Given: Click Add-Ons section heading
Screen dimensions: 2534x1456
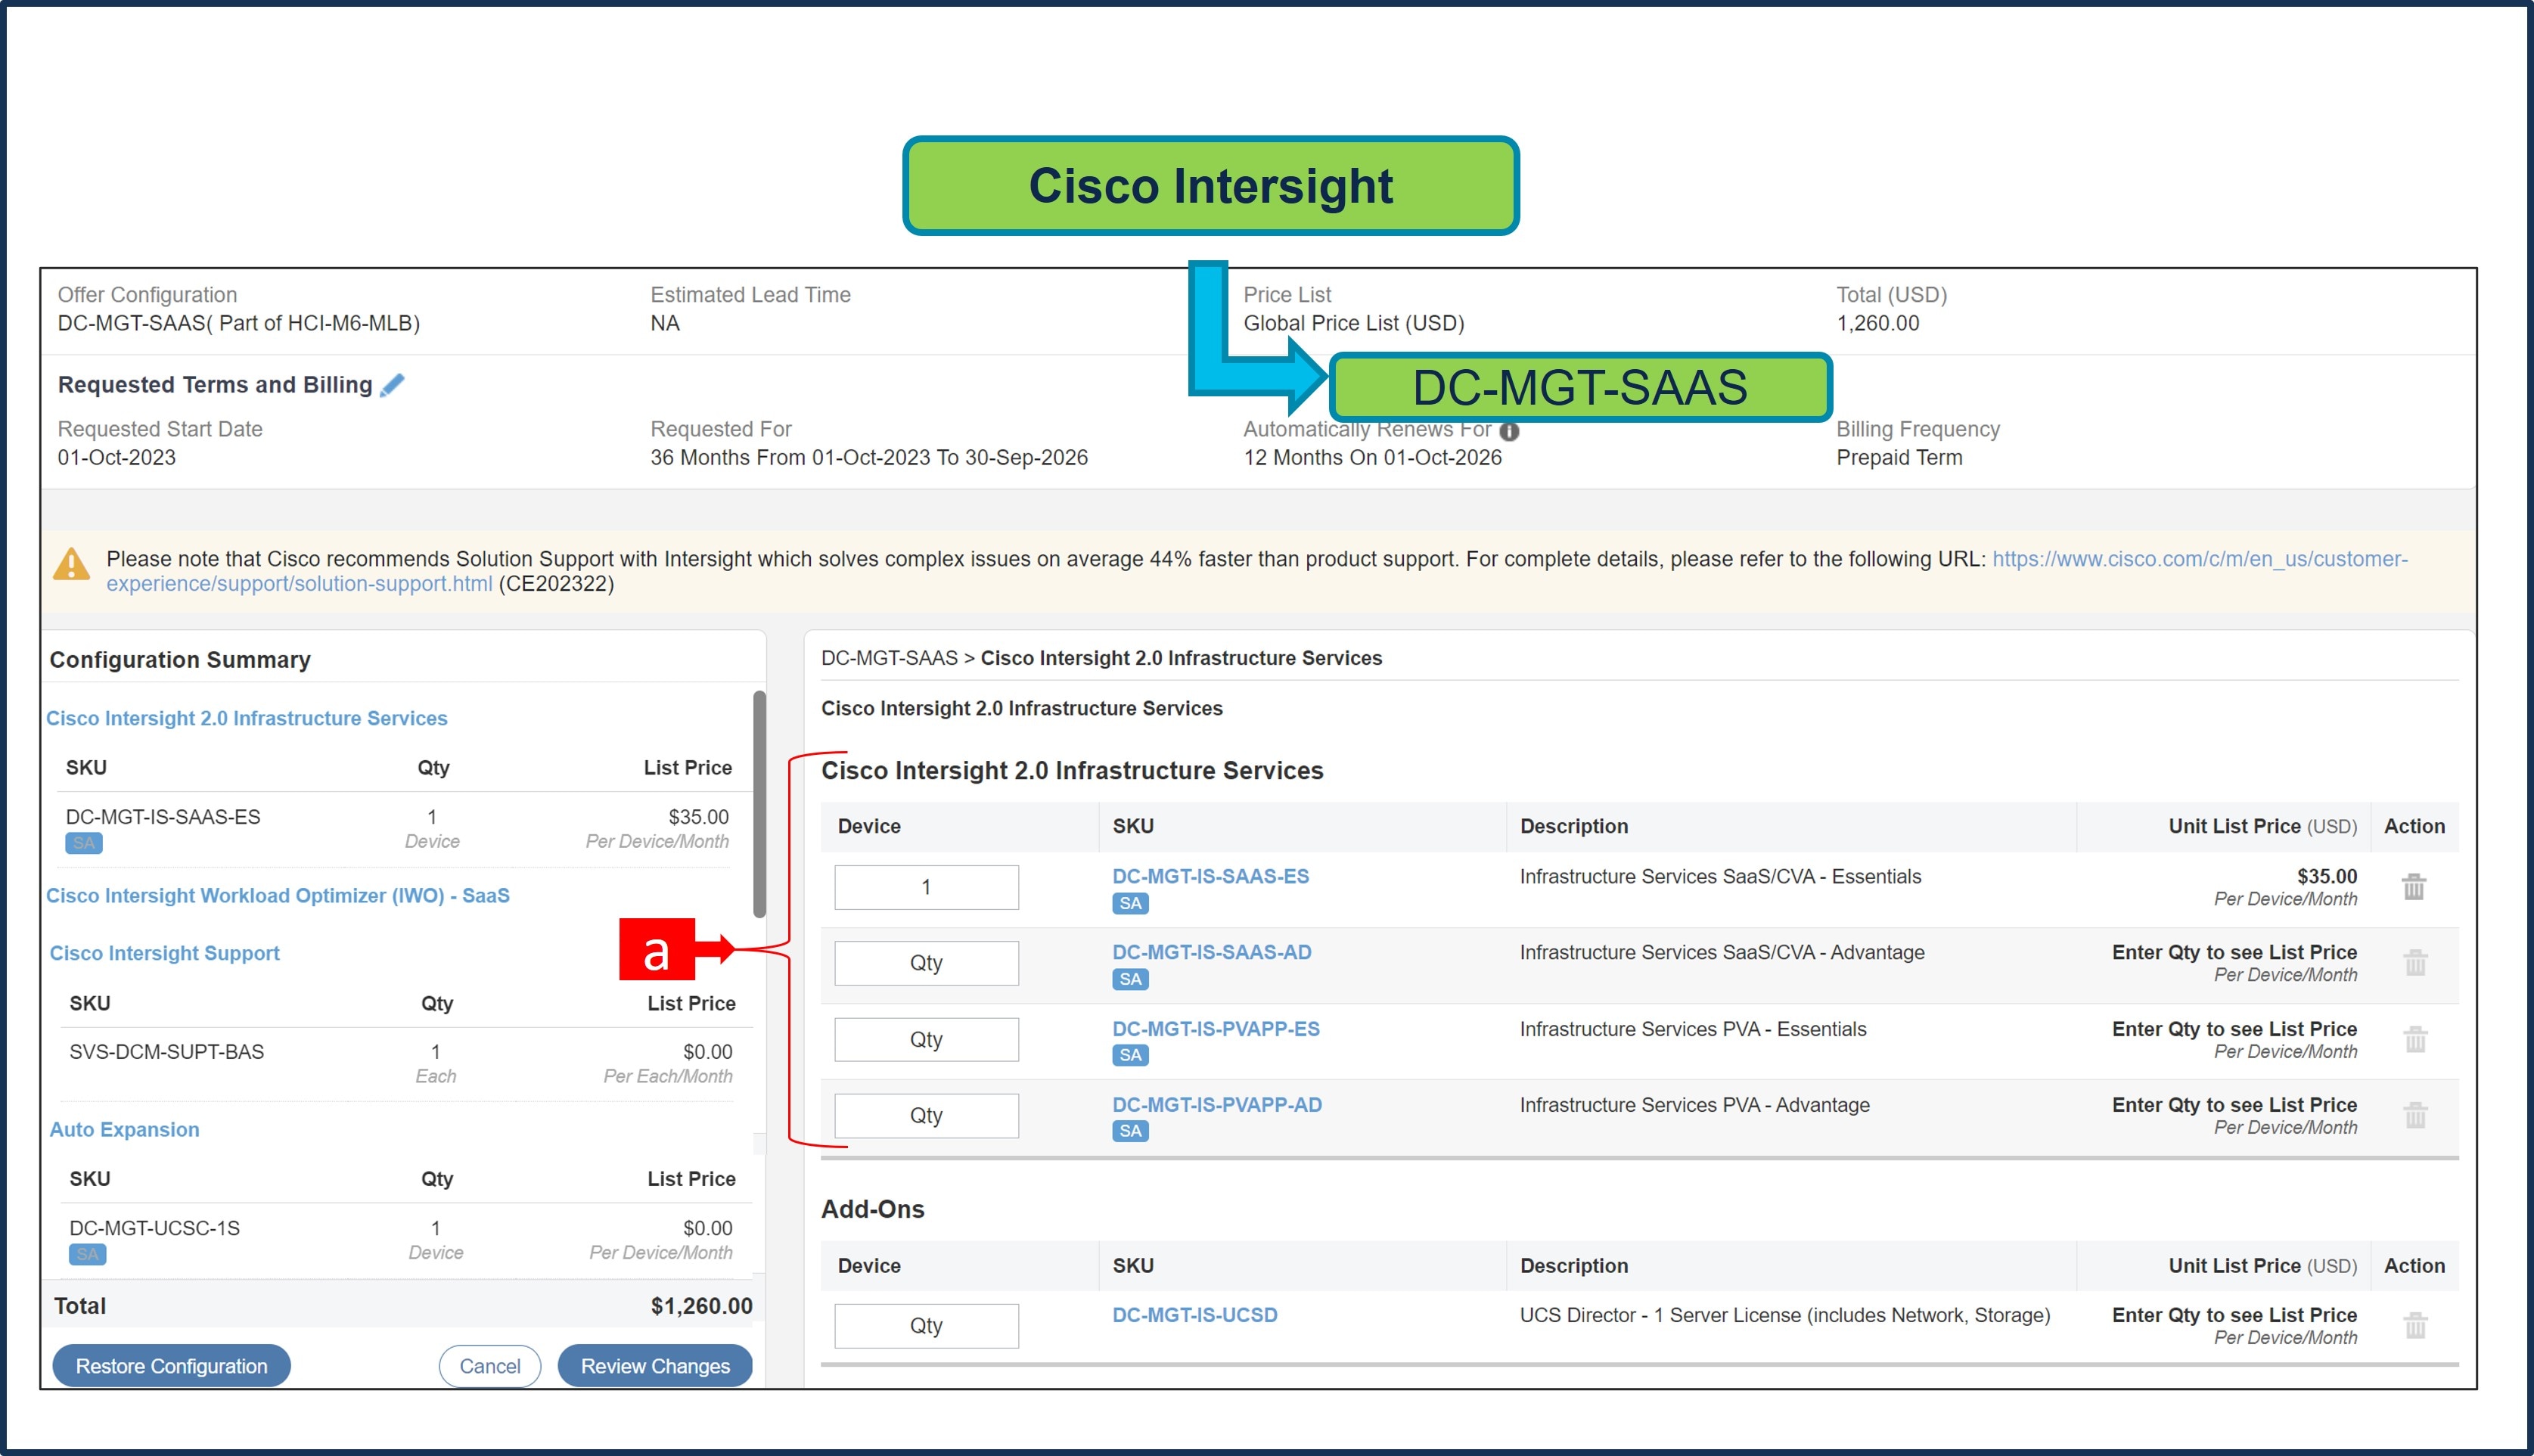Looking at the screenshot, I should click(872, 1209).
